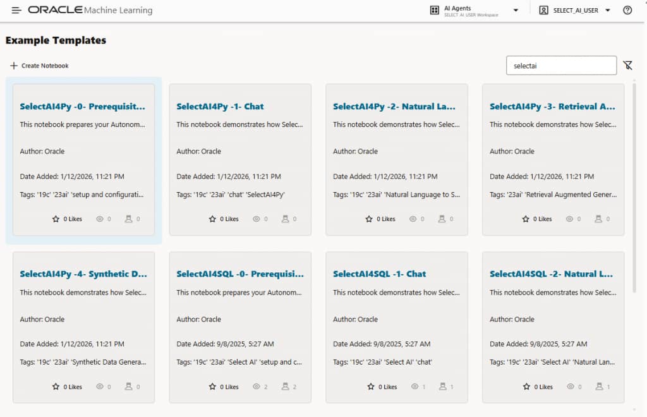Click the usage icon on SelectAI4Py -4- card
Screen dimensions: 647x417
tap(128, 387)
